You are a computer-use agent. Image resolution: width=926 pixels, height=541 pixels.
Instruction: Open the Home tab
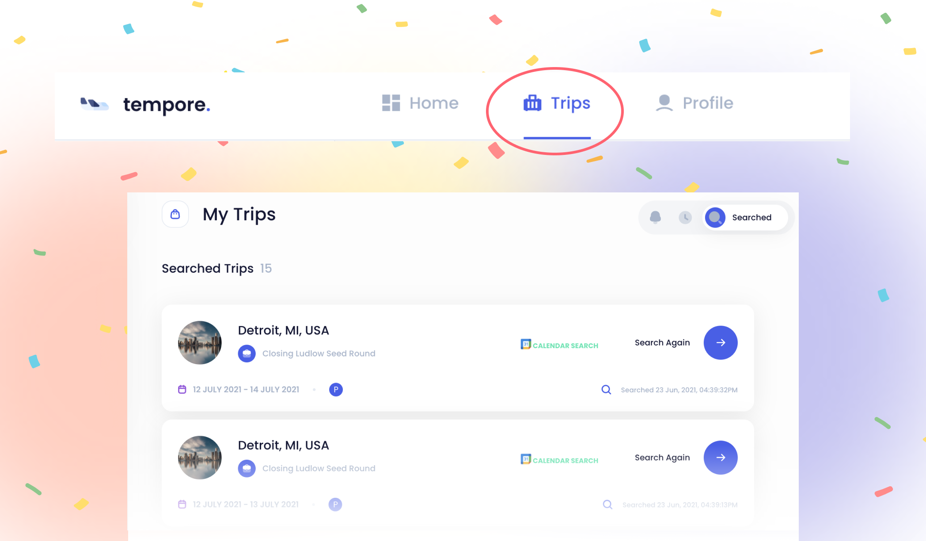coord(420,103)
